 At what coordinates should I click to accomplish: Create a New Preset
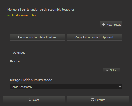tap(111, 24)
